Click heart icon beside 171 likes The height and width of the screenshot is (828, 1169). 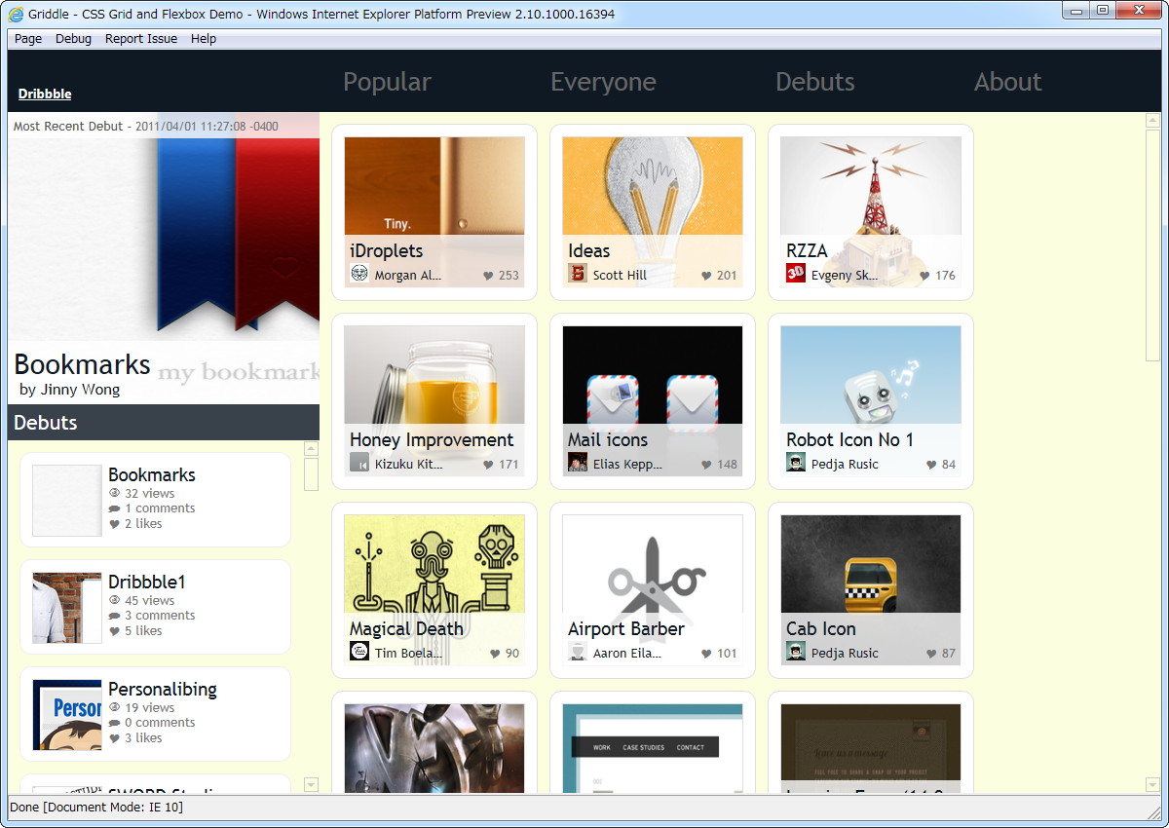[488, 465]
